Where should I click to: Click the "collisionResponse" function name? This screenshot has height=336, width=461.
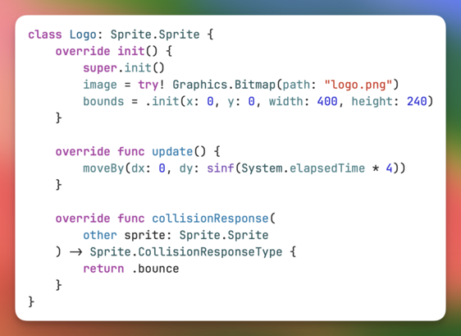pos(210,219)
